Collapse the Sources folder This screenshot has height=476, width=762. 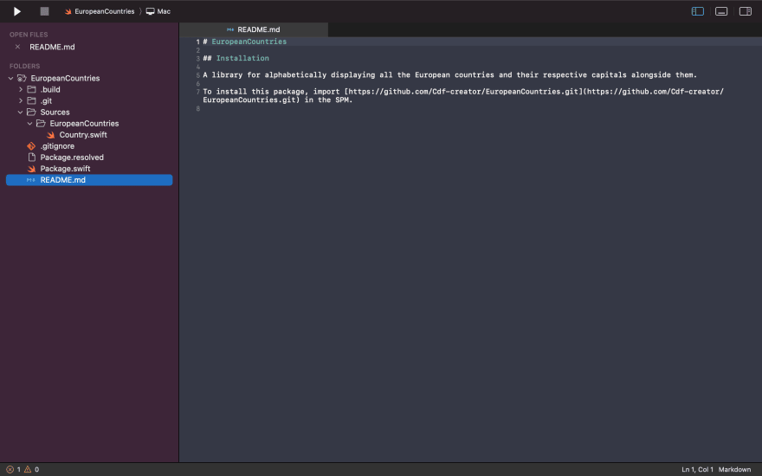[21, 113]
